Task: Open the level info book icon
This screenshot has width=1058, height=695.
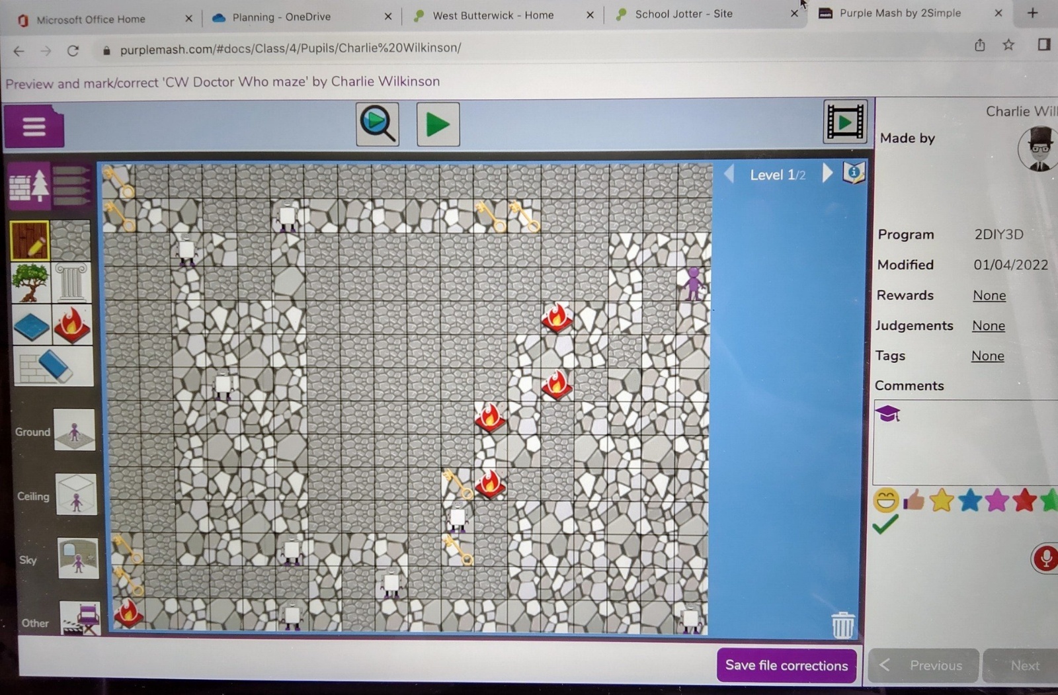Action: [x=854, y=173]
